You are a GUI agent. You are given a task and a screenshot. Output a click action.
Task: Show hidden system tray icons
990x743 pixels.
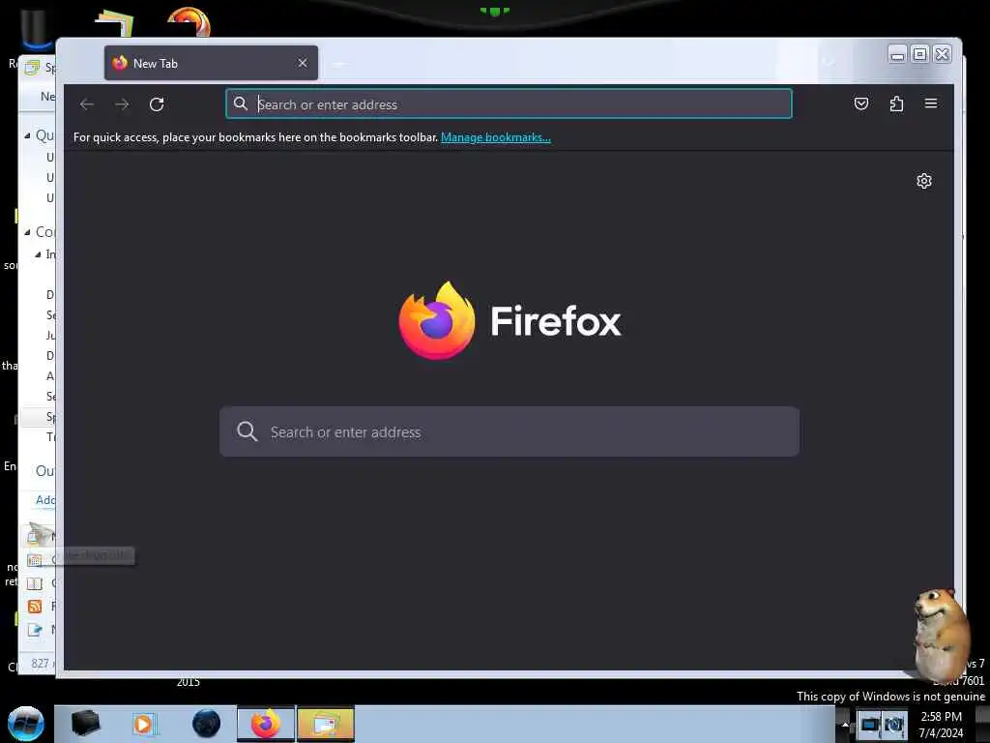(845, 725)
